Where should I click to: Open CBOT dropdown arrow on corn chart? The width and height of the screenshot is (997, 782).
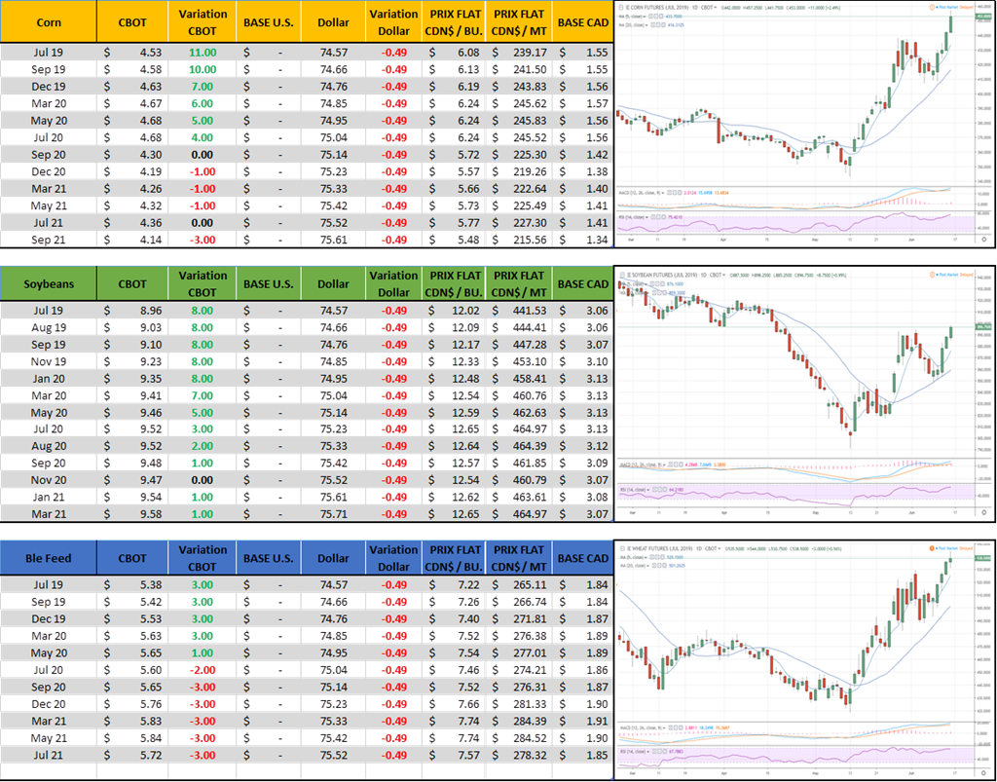[x=715, y=6]
